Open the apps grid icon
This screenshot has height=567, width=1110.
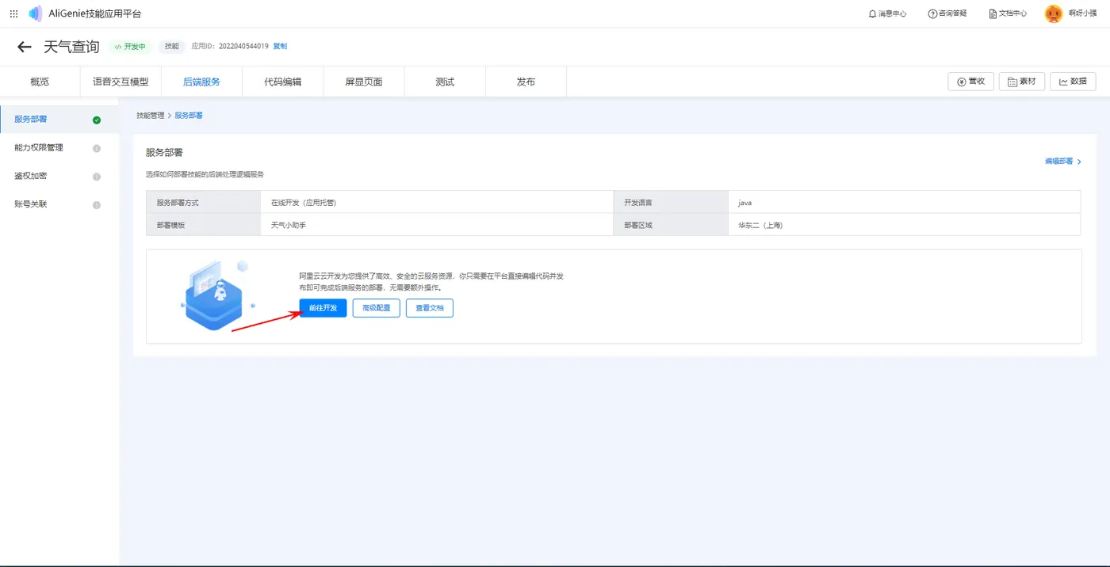[x=13, y=14]
